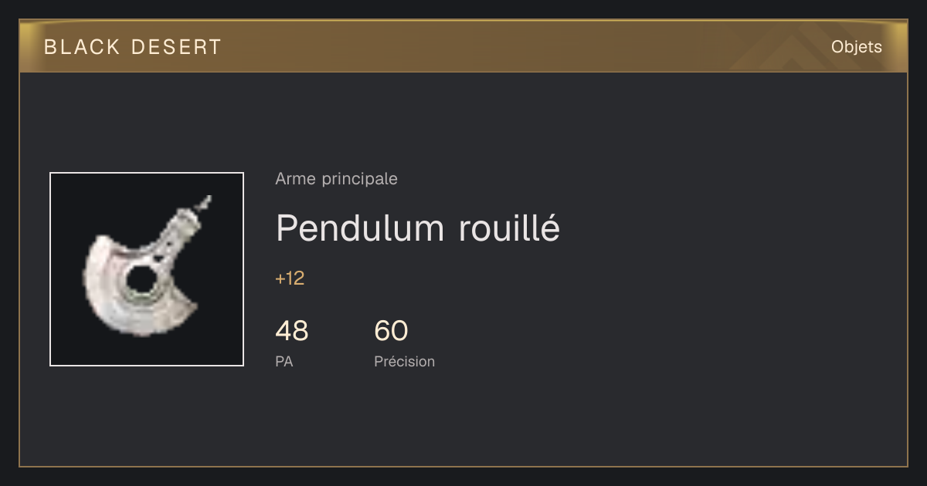Click the word rouillé in title
Viewport: 927px width, 486px height.
508,228
